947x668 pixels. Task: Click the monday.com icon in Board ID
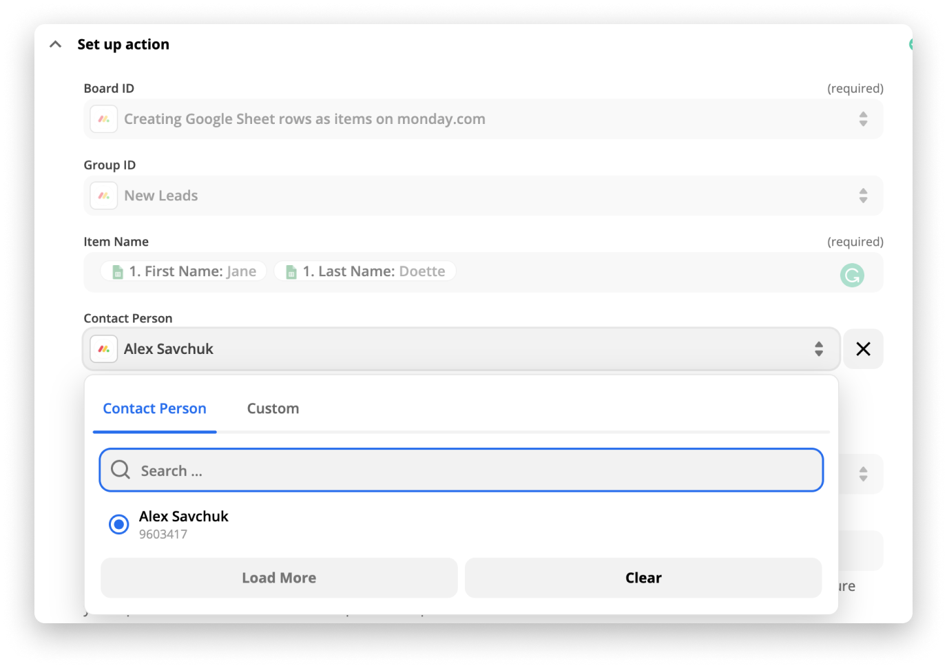[x=104, y=119]
